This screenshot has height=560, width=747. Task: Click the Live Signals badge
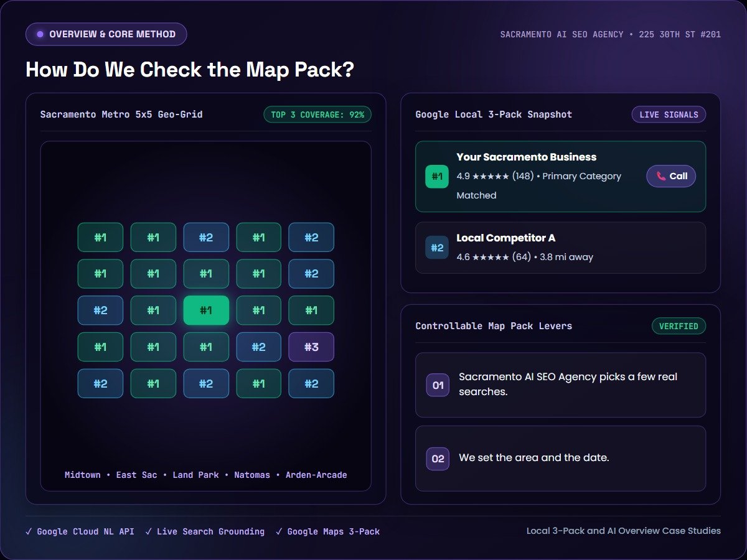(669, 114)
